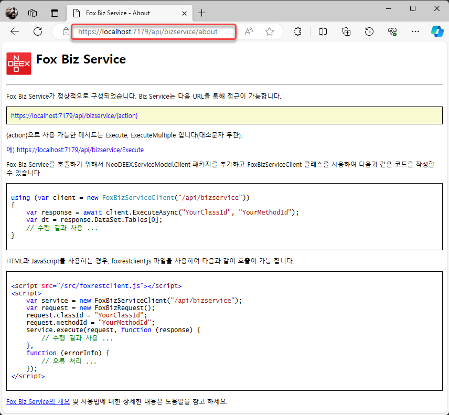The width and height of the screenshot is (449, 415).
Task: Open the browser profile avatar
Action: pos(12,13)
